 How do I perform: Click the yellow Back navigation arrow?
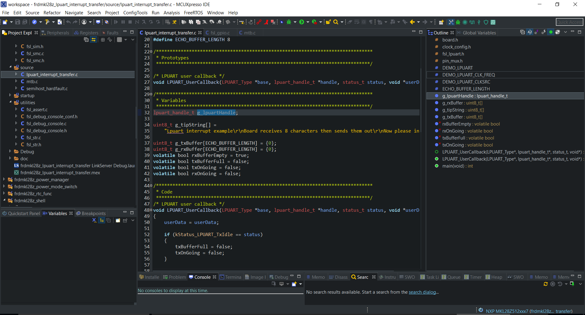click(x=412, y=22)
